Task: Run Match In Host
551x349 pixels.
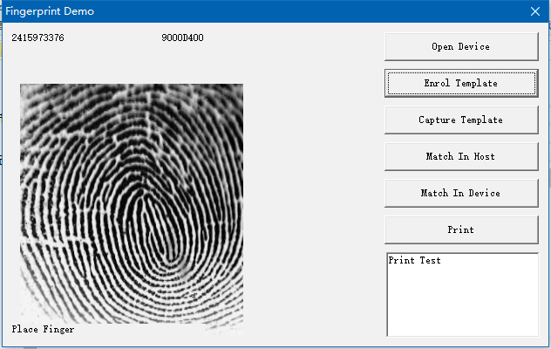Action: [x=460, y=157]
